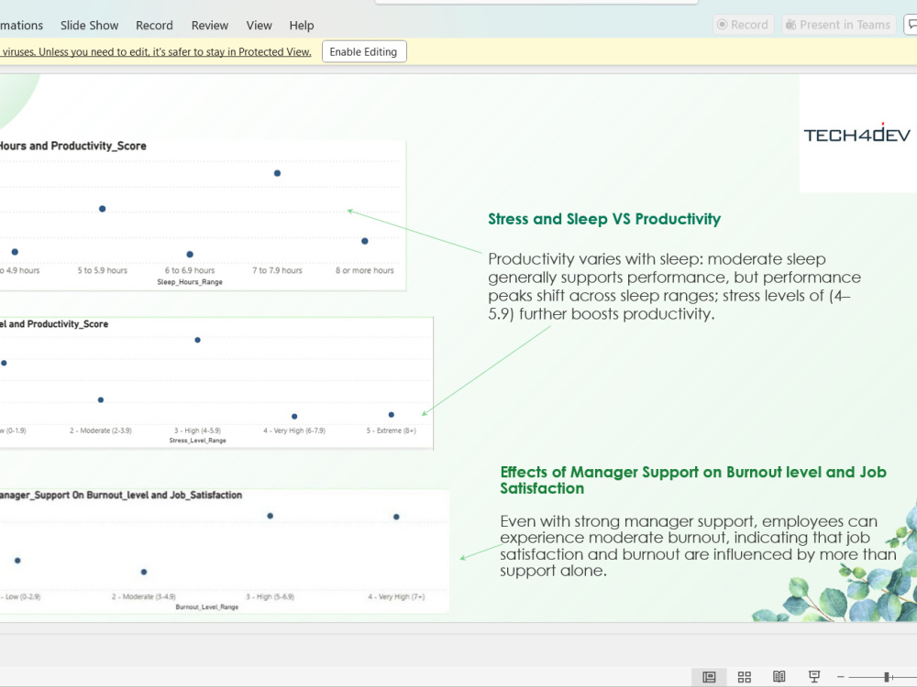Click the '4 - Very High (6-7.9)' stress label
This screenshot has height=687, width=917.
coord(294,431)
